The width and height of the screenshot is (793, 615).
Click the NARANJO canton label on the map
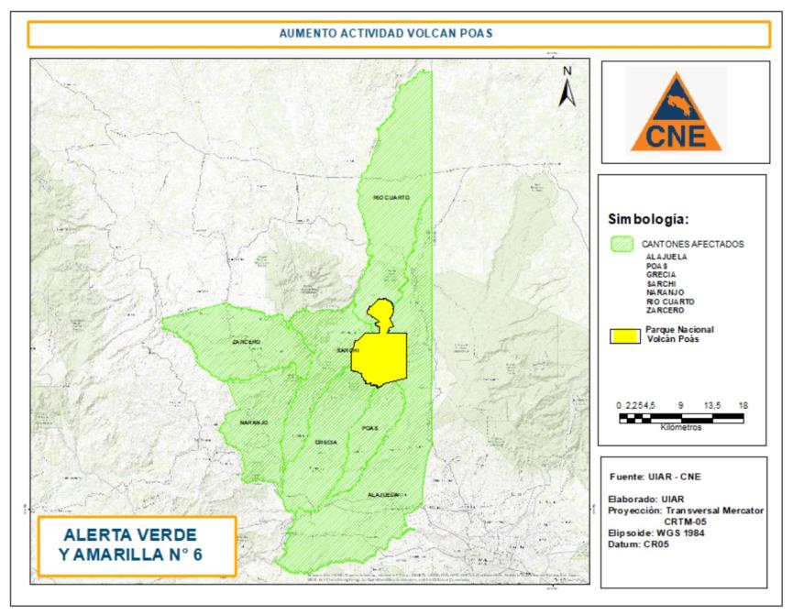coord(254,423)
